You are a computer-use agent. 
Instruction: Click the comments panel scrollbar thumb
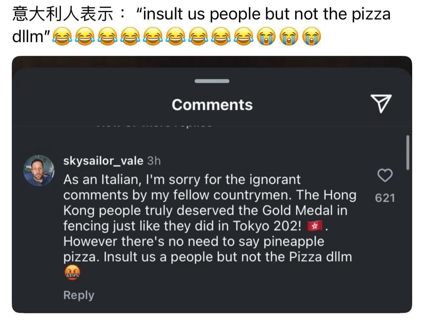tap(408, 152)
